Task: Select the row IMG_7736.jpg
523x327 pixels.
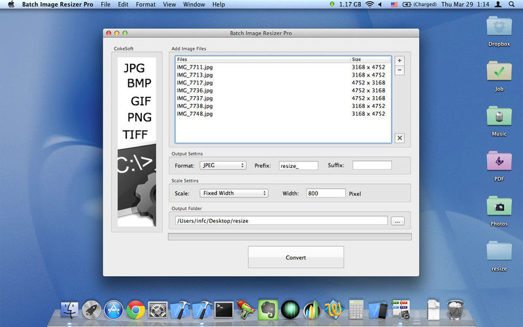Action: pyautogui.click(x=283, y=90)
